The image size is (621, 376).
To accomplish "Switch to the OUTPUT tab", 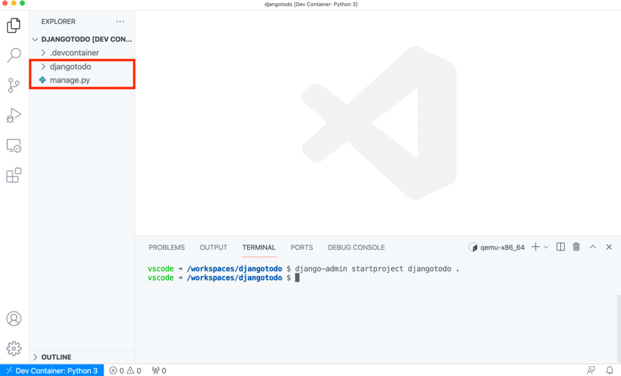I will (213, 247).
